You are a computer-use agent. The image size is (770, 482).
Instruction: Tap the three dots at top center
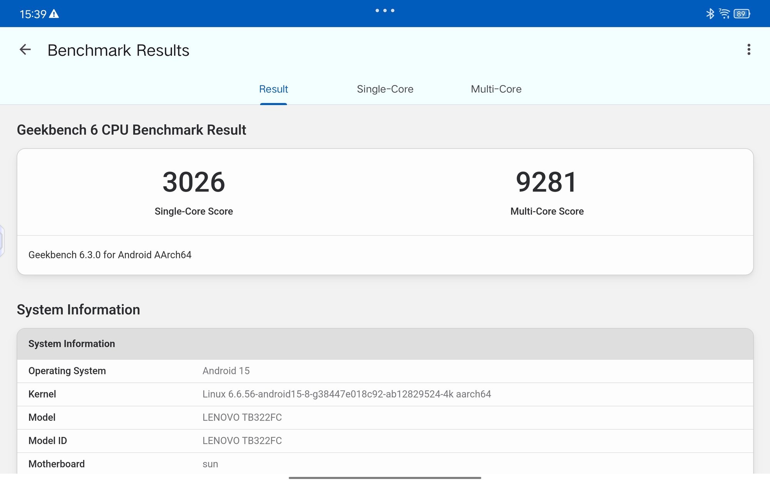click(385, 11)
